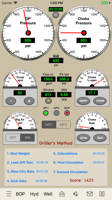The height and width of the screenshot is (200, 112).
Task: Open step 3. Slow Circ Rate
Action: [x=21, y=172]
